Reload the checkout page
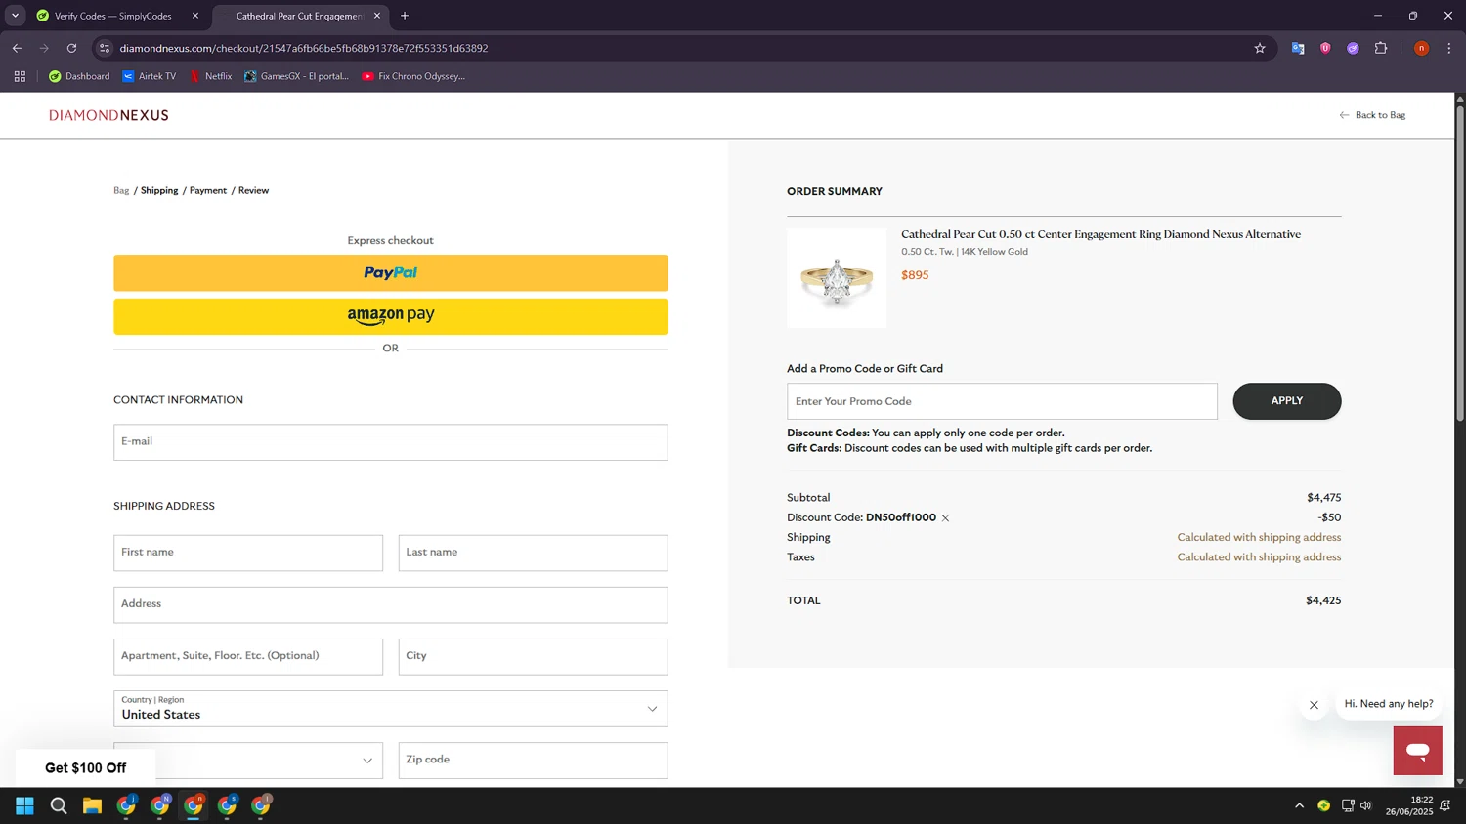 click(71, 48)
